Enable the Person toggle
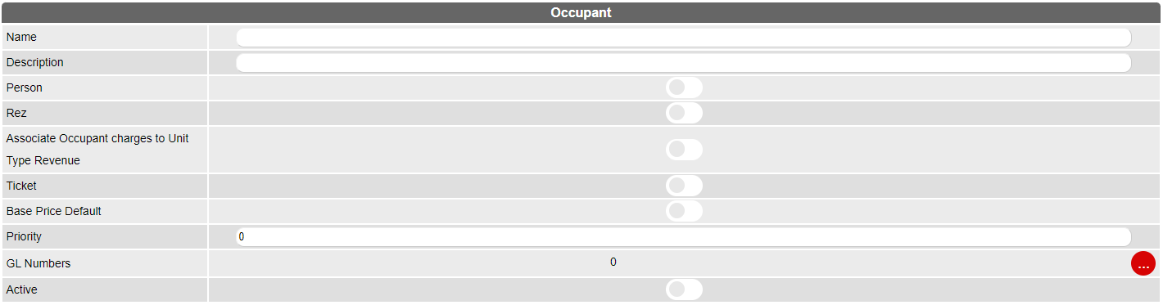The width and height of the screenshot is (1163, 305). tap(684, 87)
